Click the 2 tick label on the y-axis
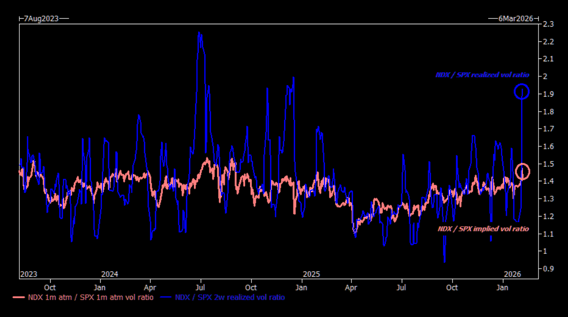The width and height of the screenshot is (568, 317). click(545, 76)
